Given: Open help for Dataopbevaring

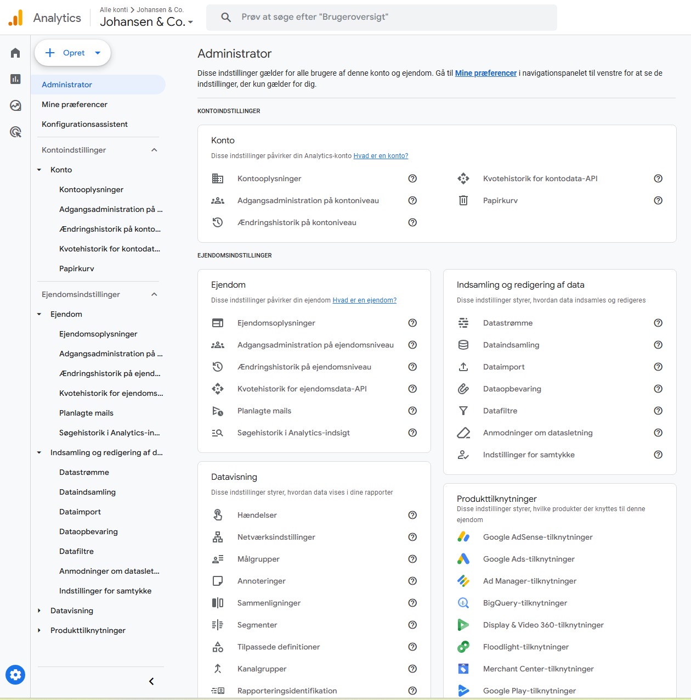Looking at the screenshot, I should pyautogui.click(x=658, y=389).
